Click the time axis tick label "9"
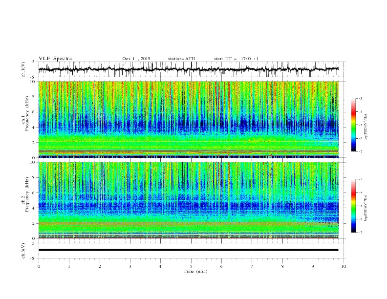 [x=313, y=266]
